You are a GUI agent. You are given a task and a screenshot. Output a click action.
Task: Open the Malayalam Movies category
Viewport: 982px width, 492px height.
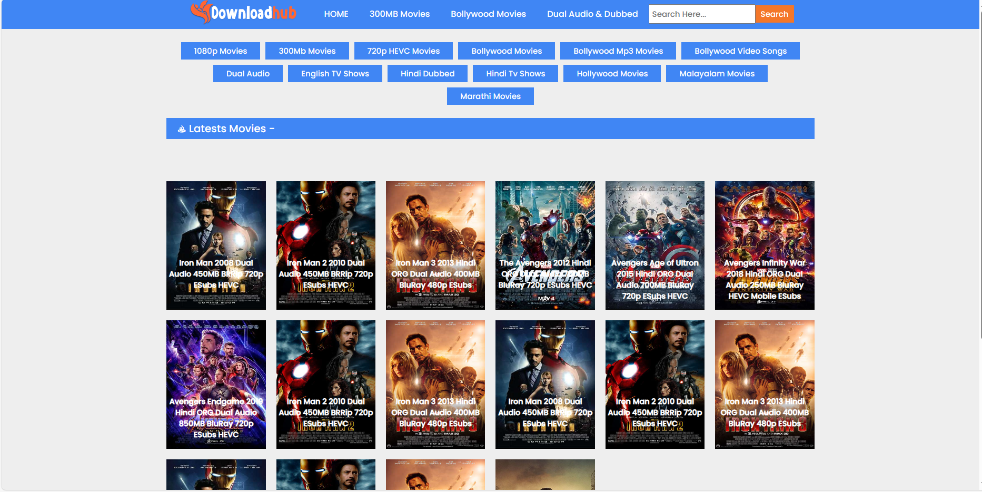(x=716, y=74)
